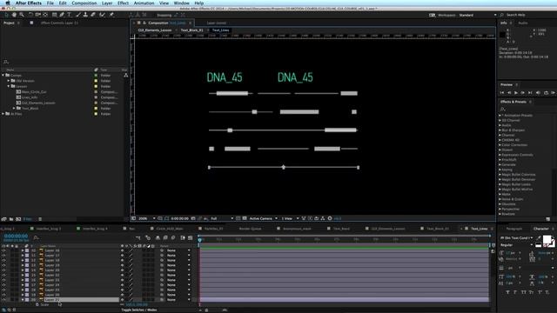Select the Roto Brush tool
This screenshot has height=313, width=557.
pos(103,15)
